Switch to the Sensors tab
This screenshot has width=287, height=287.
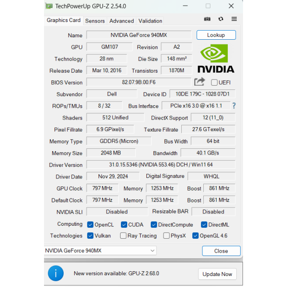(95, 21)
